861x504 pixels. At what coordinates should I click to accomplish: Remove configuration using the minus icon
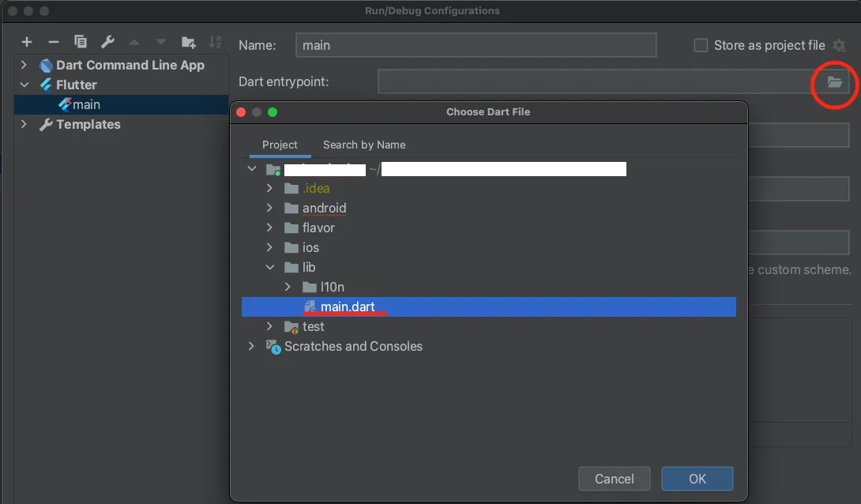pos(53,42)
